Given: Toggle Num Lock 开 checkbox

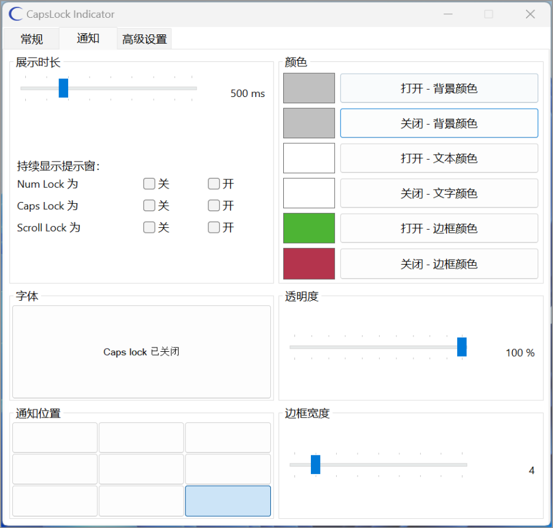Looking at the screenshot, I should [x=214, y=184].
